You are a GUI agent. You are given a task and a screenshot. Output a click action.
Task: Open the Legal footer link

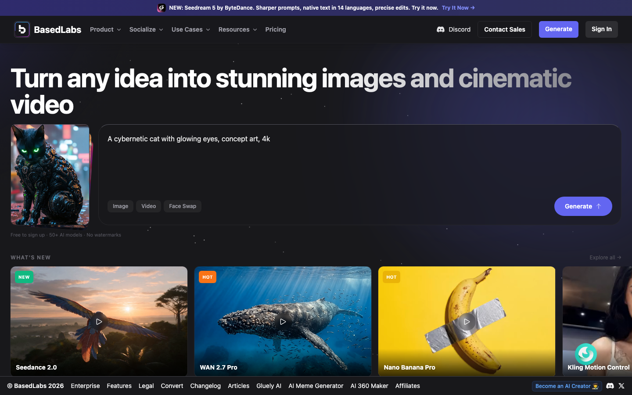tap(146, 386)
